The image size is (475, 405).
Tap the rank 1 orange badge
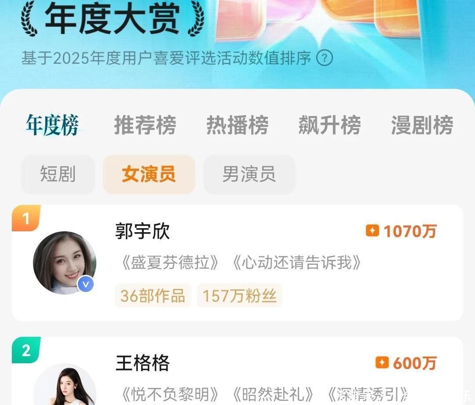pyautogui.click(x=26, y=218)
